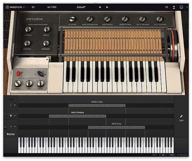Viewport: 192px width, 161px height.
Task: Open the Default preset name list
Action: coord(83,7)
